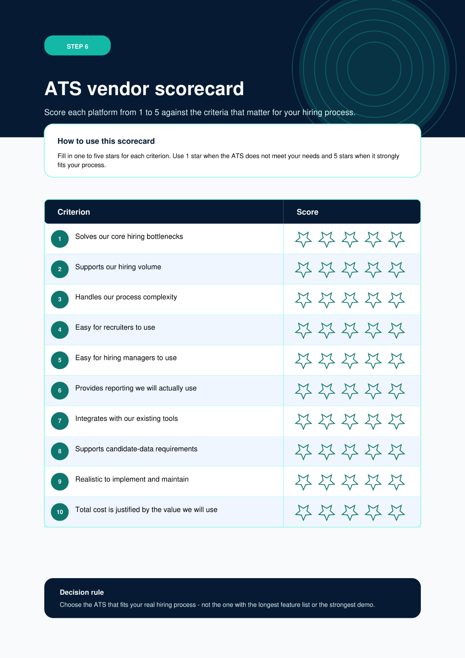Click 'Provides reporting we will actually use' text
The height and width of the screenshot is (658, 465).
click(x=136, y=388)
